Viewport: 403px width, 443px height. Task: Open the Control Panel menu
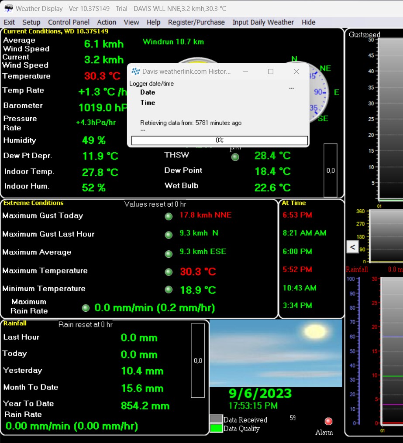(x=69, y=22)
